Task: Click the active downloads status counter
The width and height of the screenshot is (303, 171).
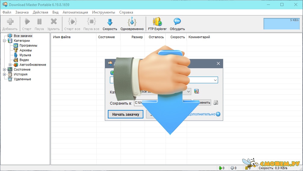Action: (222, 168)
